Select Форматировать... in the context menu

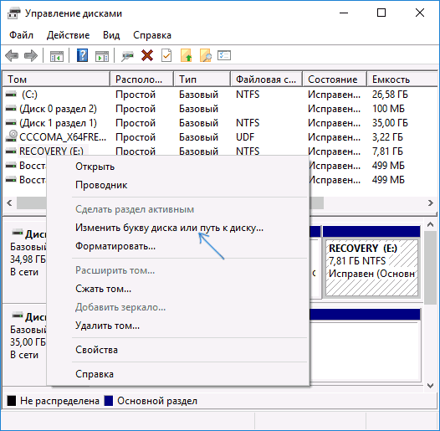178,246
